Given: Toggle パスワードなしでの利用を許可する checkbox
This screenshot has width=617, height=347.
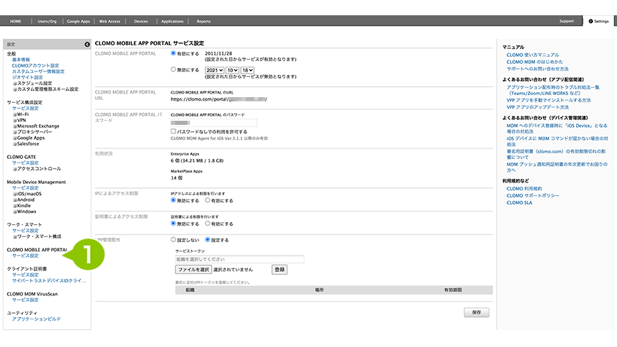Looking at the screenshot, I should 173,131.
